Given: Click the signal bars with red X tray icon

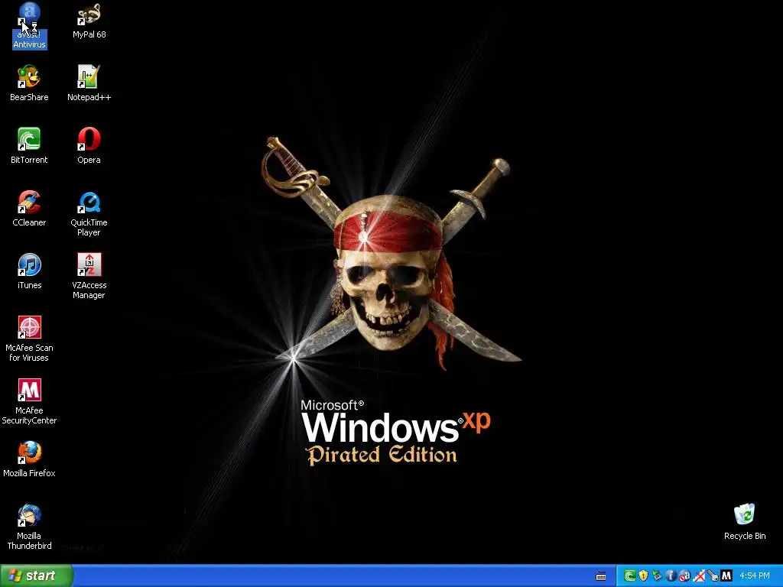Looking at the screenshot, I should [699, 576].
